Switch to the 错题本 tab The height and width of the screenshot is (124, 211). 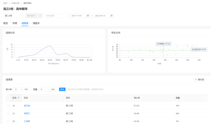click(36, 23)
